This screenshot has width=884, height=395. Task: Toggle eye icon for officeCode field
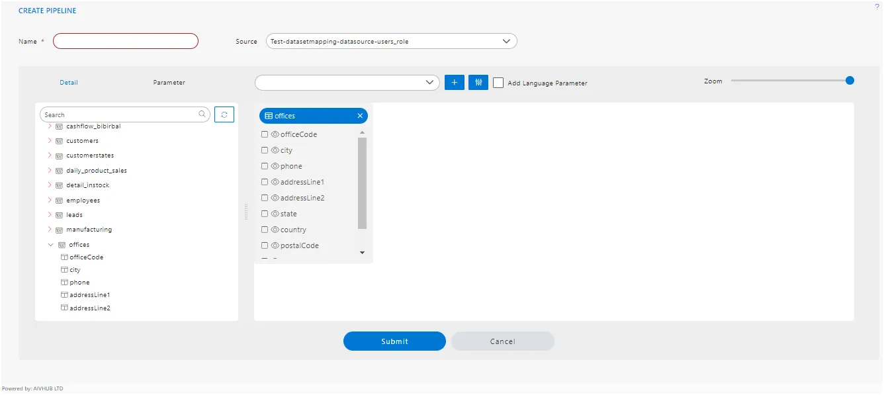pyautogui.click(x=275, y=134)
